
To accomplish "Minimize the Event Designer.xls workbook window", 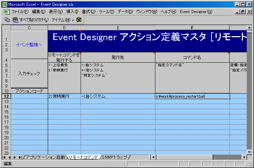I will point(237,12).
